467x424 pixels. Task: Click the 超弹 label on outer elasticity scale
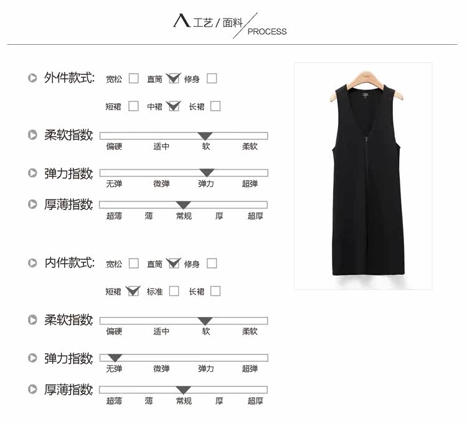tap(250, 184)
